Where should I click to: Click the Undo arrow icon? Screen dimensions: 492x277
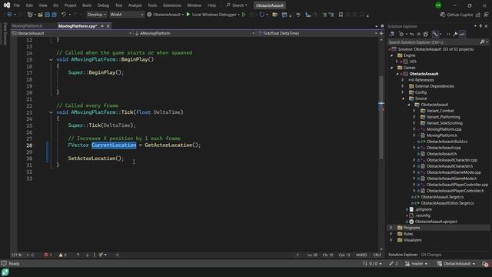(x=64, y=15)
